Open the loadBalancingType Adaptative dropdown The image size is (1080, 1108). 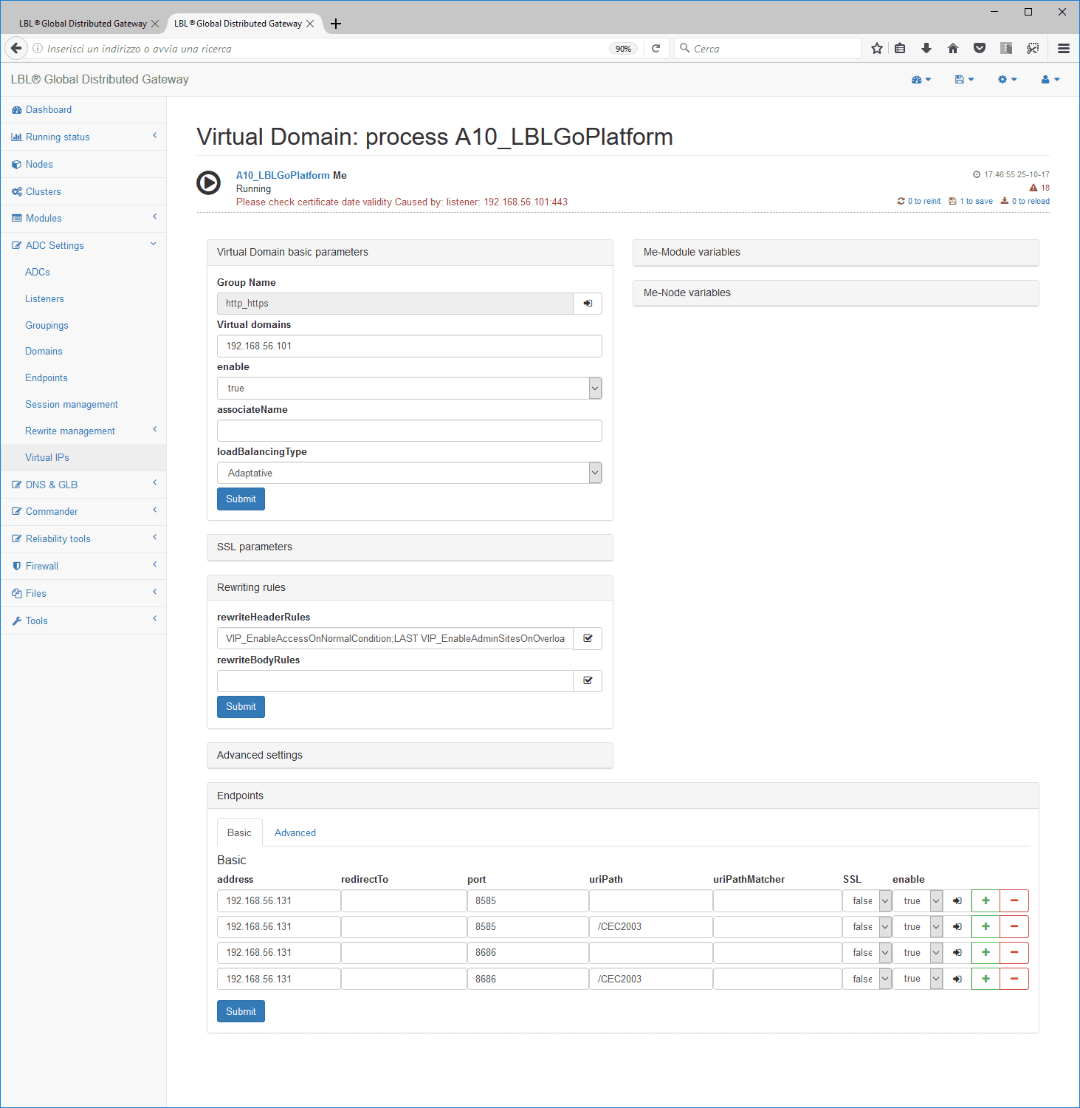pos(410,473)
